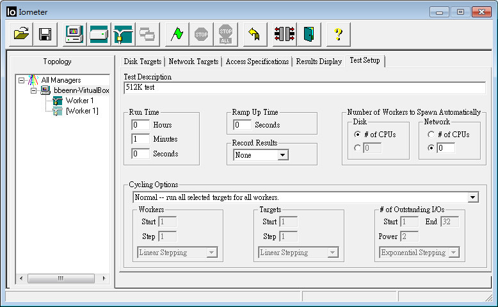Open the Cycling Options dropdown
498x307 pixels.
coord(473,197)
